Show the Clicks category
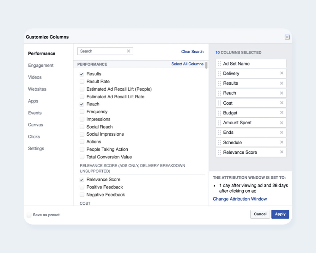The height and width of the screenshot is (253, 316). coord(34,137)
